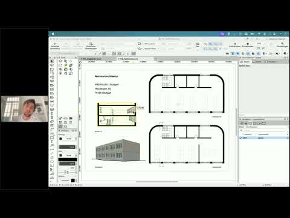Click the horizontal scrollbar below the drawing

tap(157, 182)
